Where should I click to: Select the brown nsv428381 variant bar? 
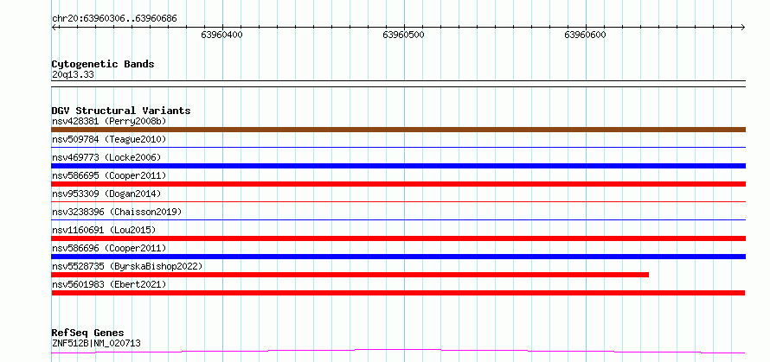click(x=398, y=130)
